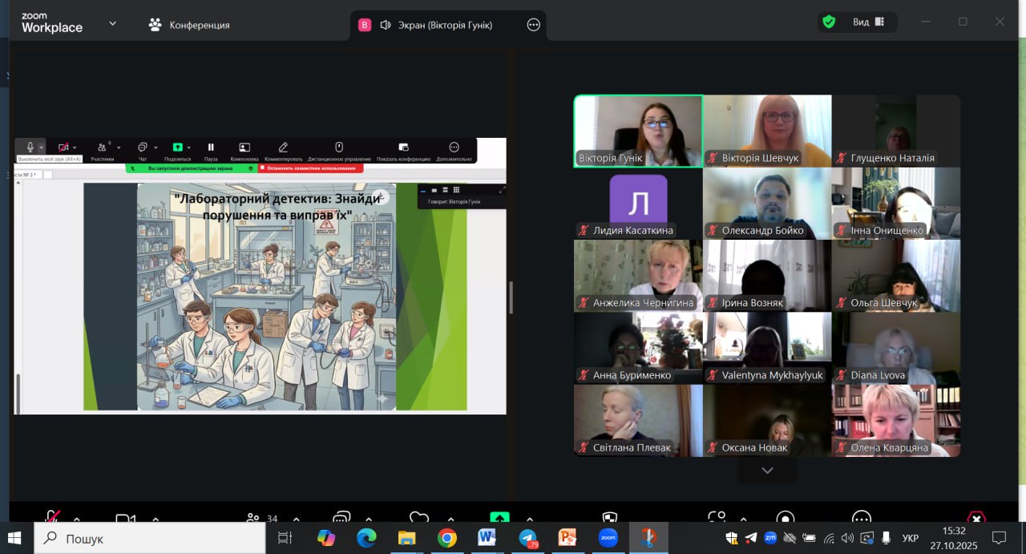Image resolution: width=1026 pixels, height=554 pixels.
Task: Click the Пошук taskbar search field
Action: coord(150,539)
